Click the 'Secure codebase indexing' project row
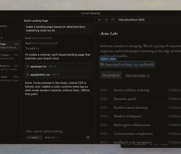The height and width of the screenshot is (154, 181). click(141, 90)
